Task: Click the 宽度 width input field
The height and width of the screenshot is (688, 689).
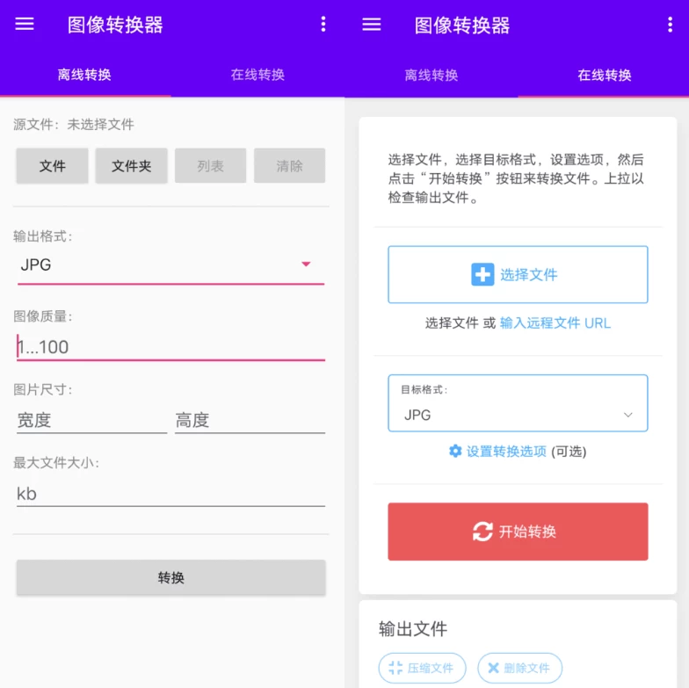Action: tap(91, 420)
